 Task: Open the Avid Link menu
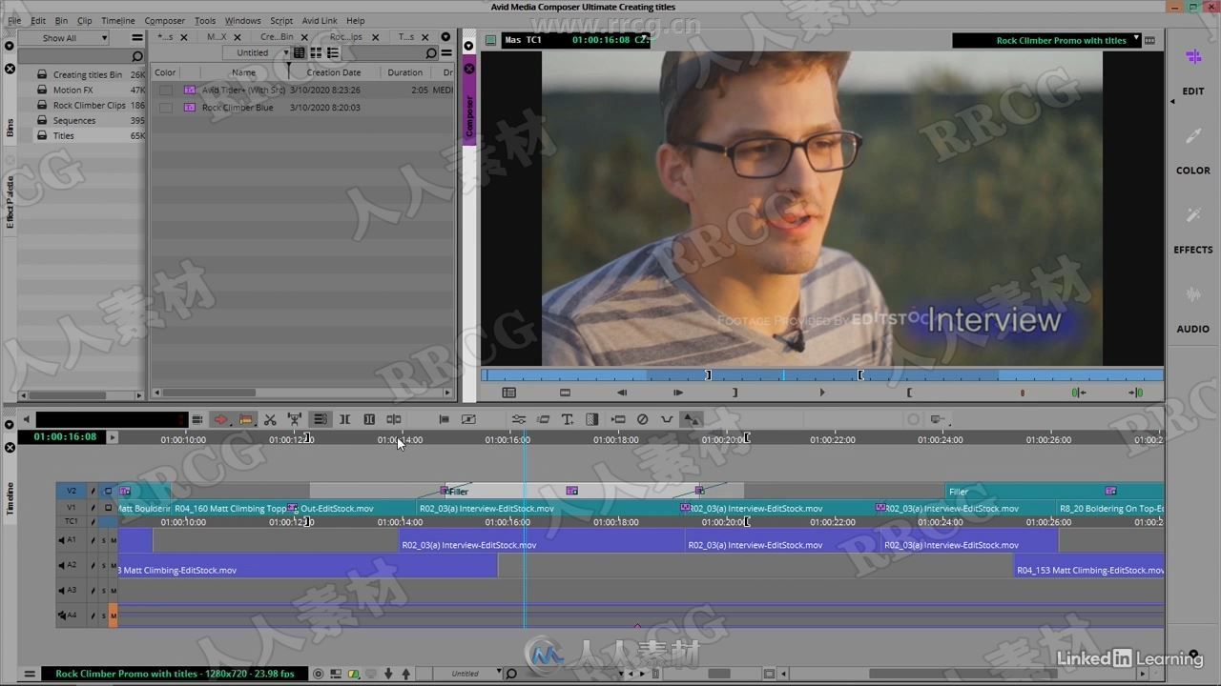click(318, 20)
